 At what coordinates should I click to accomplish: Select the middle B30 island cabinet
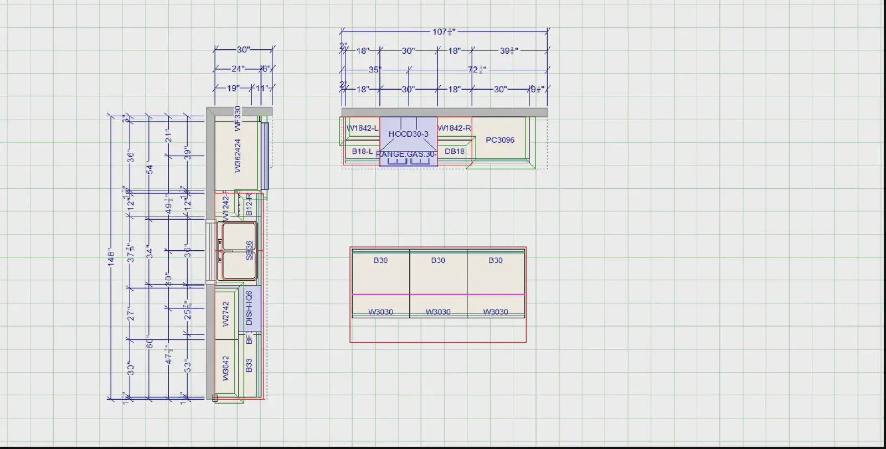click(x=438, y=260)
